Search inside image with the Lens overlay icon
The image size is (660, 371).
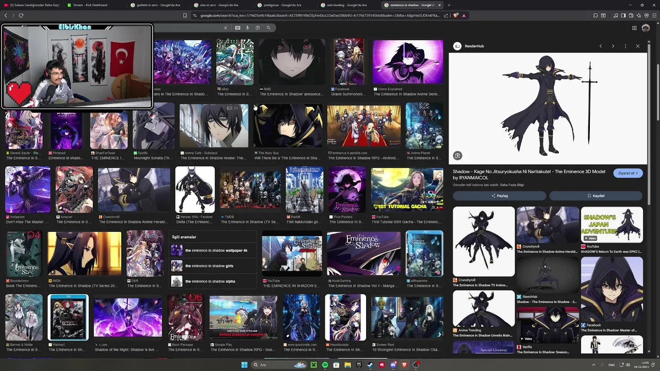pos(457,156)
